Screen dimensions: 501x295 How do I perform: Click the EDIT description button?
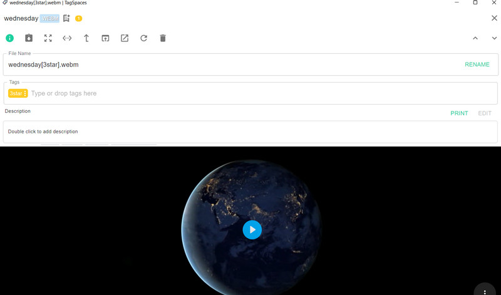(x=485, y=113)
